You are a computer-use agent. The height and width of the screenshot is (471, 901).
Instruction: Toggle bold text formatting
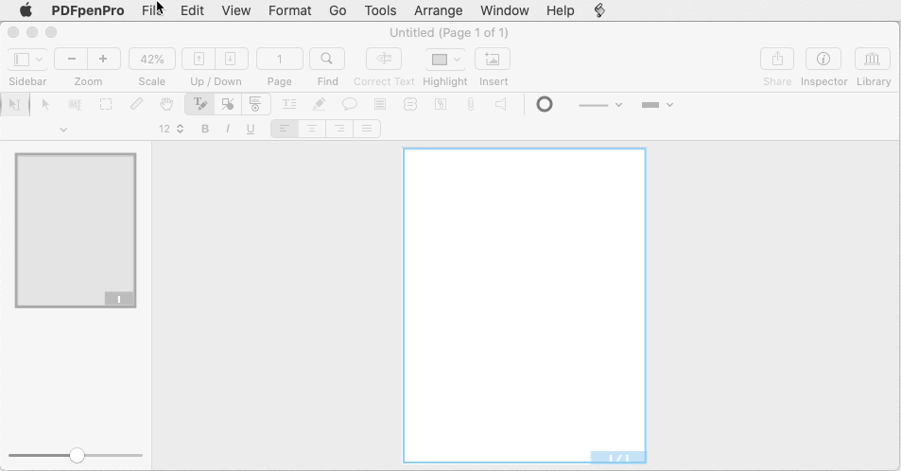[x=205, y=129]
